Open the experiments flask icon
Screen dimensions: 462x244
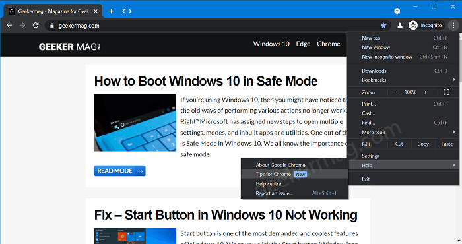pos(400,25)
